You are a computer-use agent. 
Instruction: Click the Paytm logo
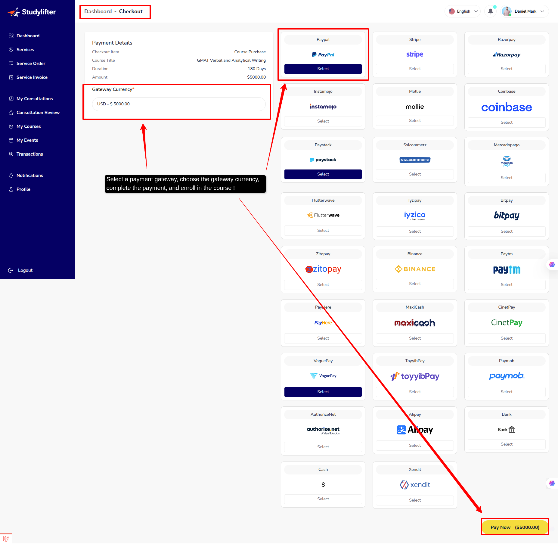tap(507, 269)
